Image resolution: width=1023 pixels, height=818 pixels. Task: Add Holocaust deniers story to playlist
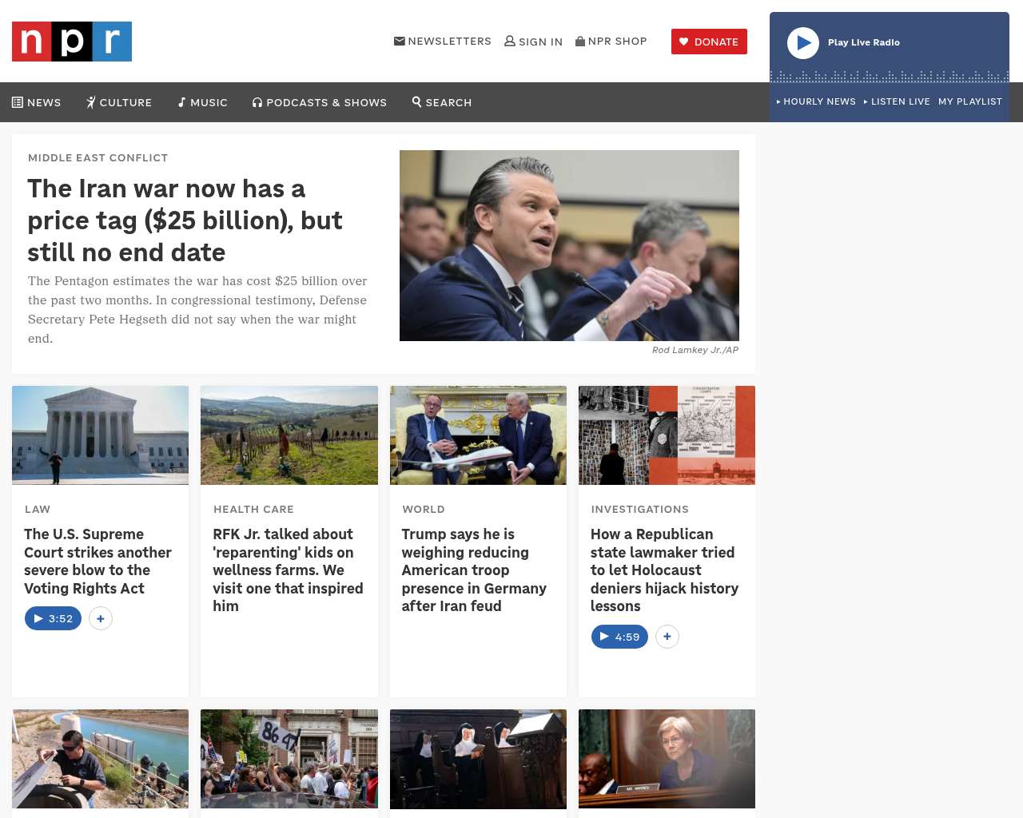point(667,637)
